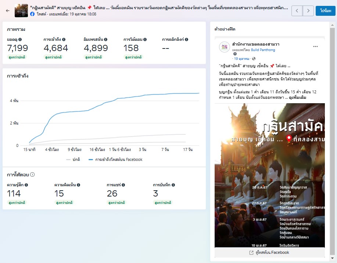Click the info icon next to การคลิกลิงก์
Image resolution: width=337 pixels, height=263 pixels.
[x=187, y=39]
